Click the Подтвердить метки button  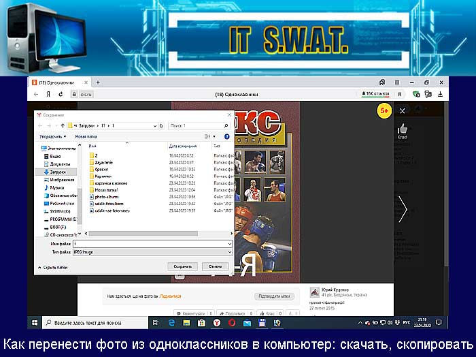pyautogui.click(x=274, y=296)
